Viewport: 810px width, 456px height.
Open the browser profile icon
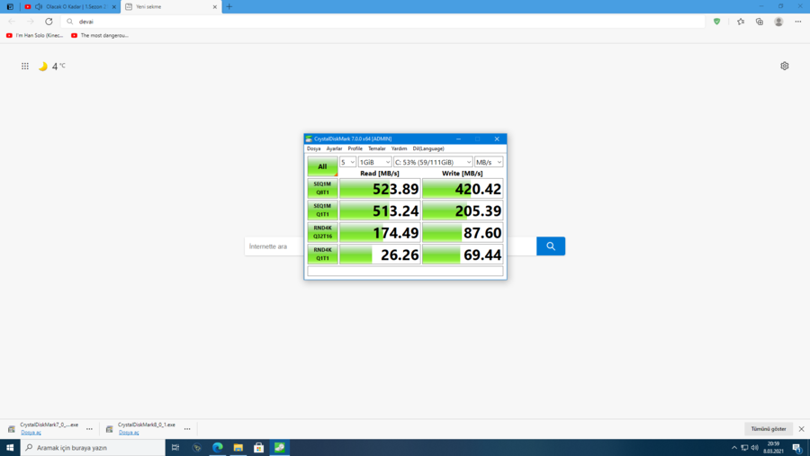tap(778, 22)
